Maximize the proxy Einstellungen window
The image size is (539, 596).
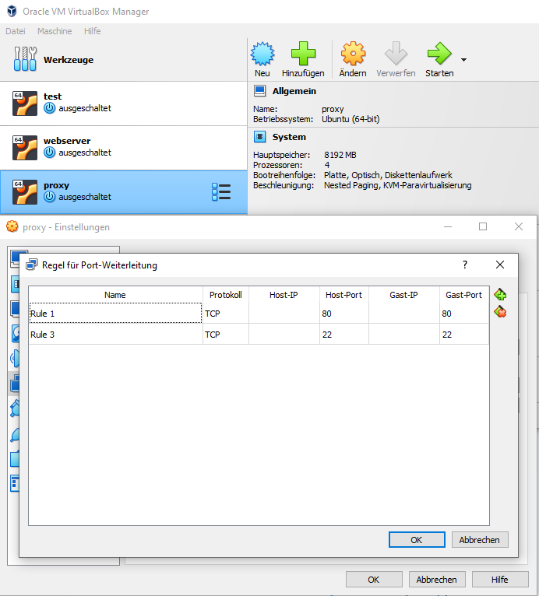pyautogui.click(x=483, y=226)
